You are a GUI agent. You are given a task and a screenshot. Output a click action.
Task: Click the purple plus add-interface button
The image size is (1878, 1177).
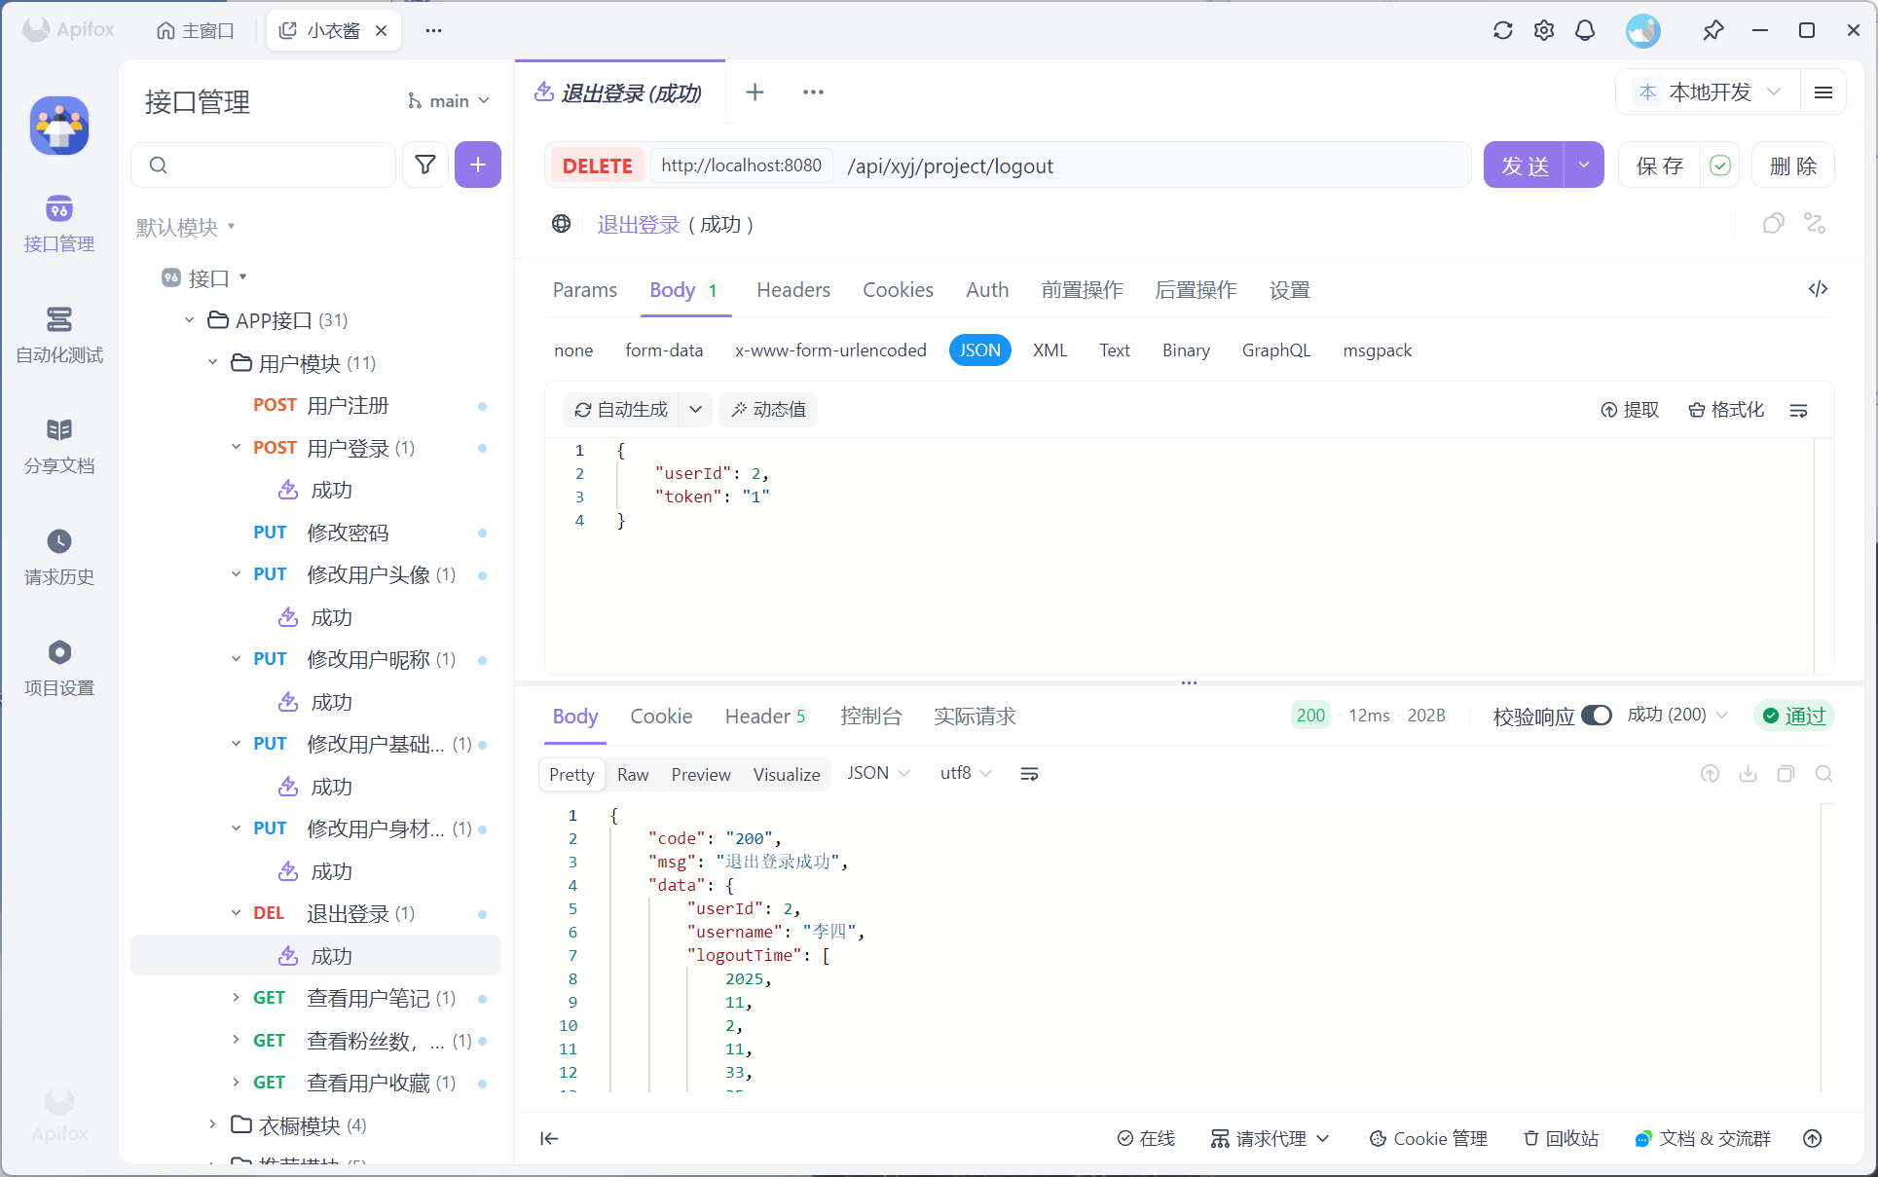click(477, 165)
